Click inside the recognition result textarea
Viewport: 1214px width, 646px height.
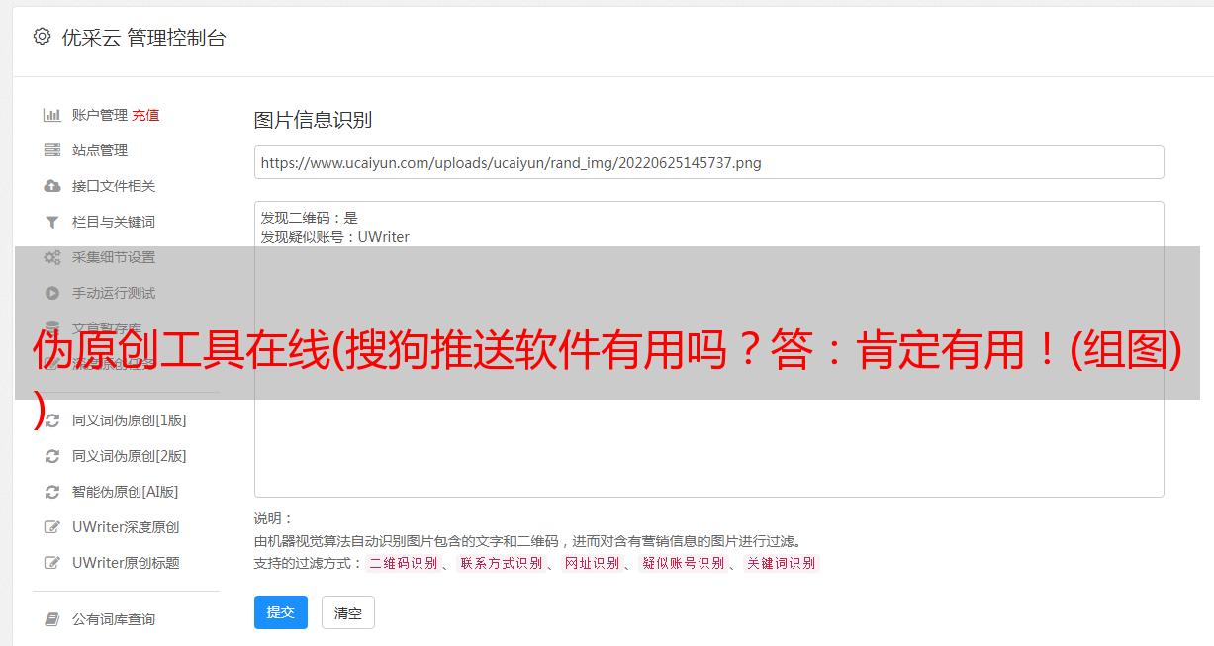(x=708, y=348)
